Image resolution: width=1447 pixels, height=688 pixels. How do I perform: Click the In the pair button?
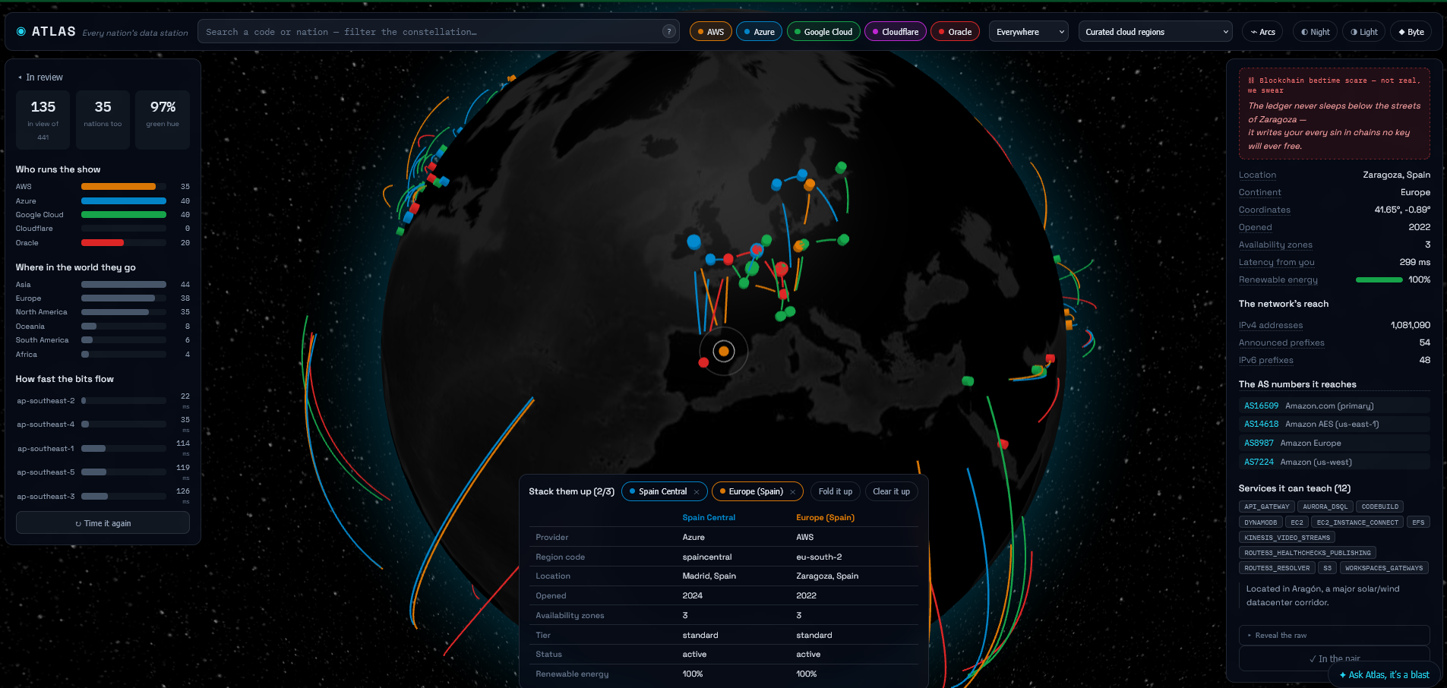point(1334,658)
